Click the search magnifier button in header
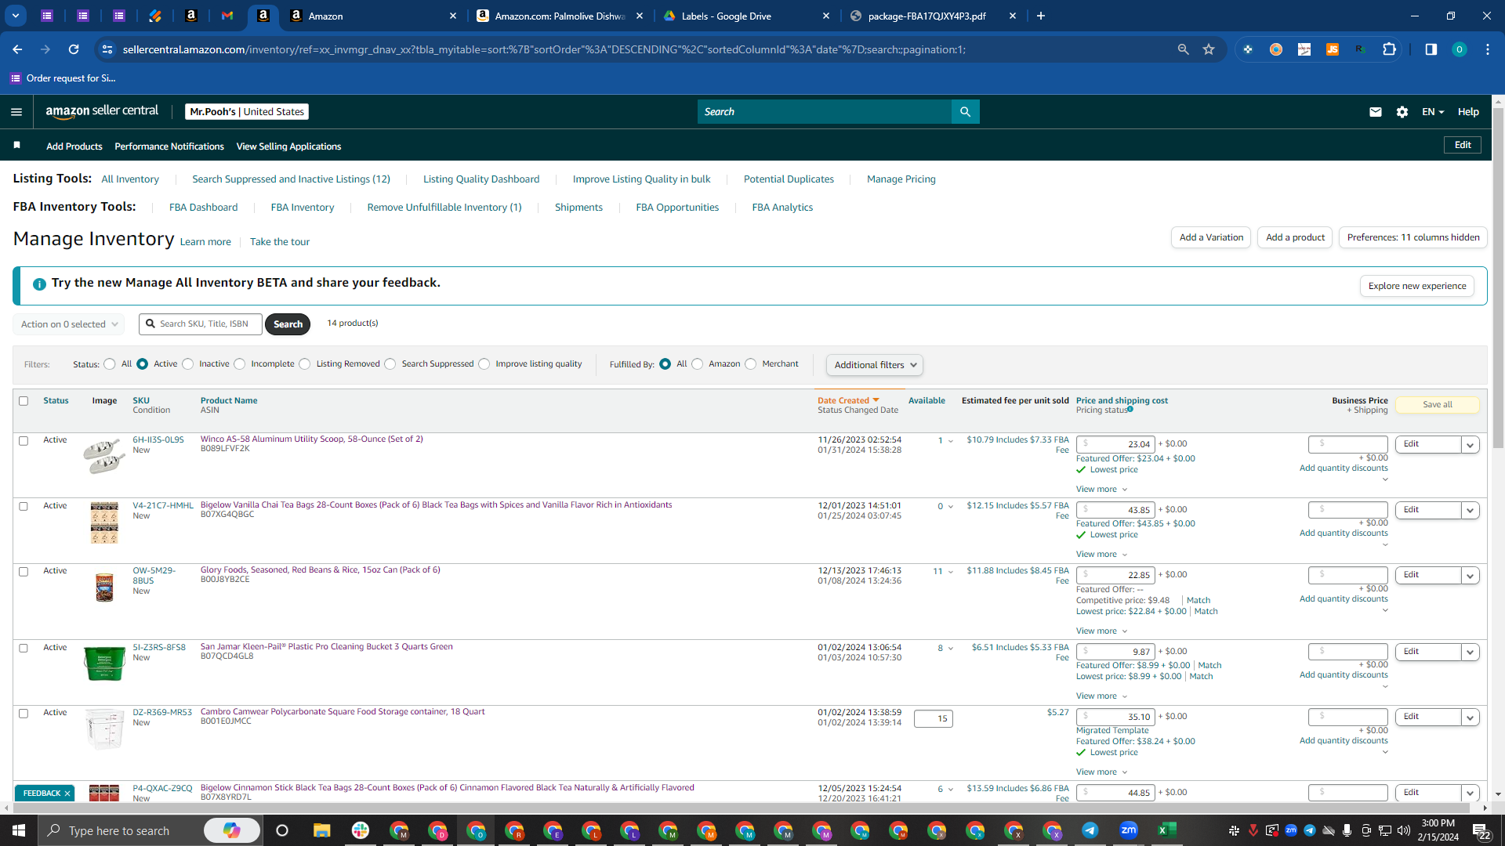The image size is (1505, 846). tap(965, 112)
